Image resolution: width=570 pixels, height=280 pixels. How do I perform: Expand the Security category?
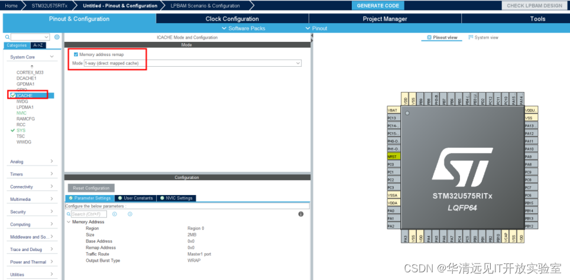pyautogui.click(x=51, y=211)
